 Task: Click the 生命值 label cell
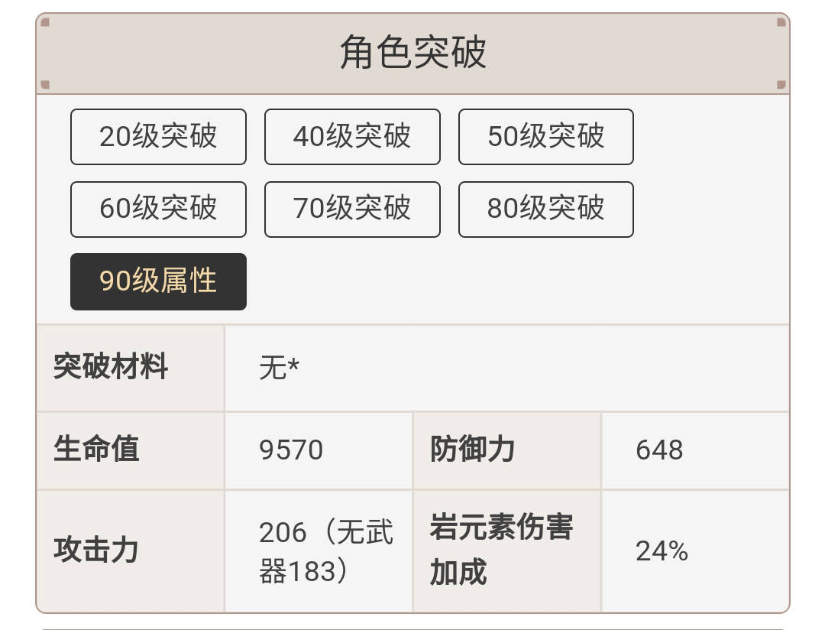click(x=131, y=450)
